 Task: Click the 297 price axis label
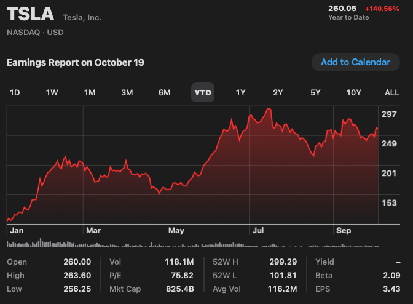pyautogui.click(x=389, y=114)
